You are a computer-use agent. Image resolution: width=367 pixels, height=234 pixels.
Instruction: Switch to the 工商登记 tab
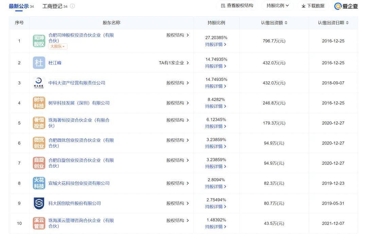pyautogui.click(x=55, y=6)
